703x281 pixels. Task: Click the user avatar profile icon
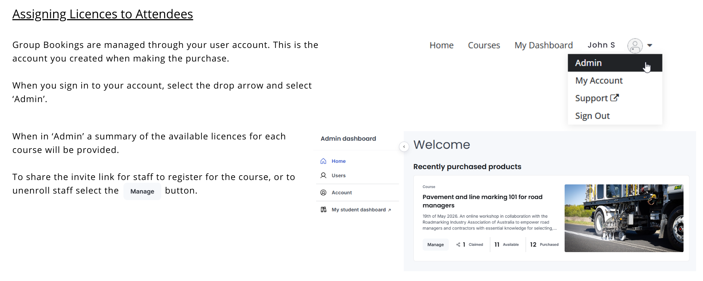[635, 46]
